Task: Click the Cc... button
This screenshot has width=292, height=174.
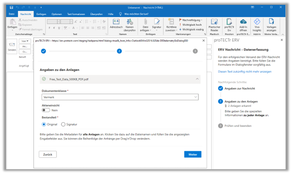Action: (x=25, y=52)
